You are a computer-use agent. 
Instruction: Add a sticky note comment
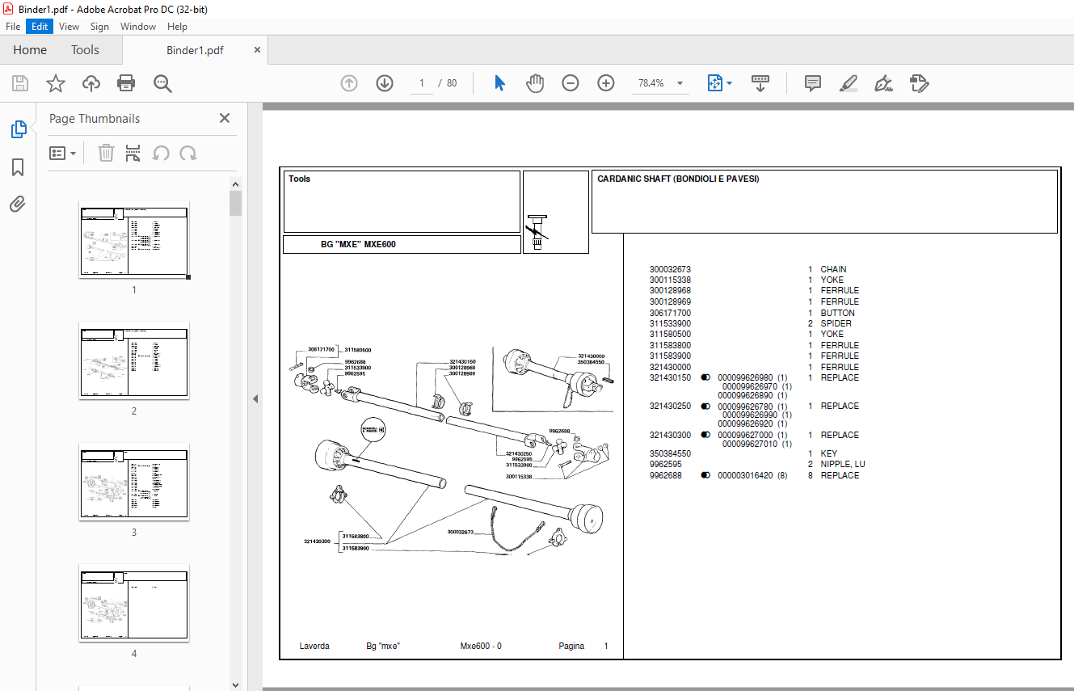click(x=813, y=83)
